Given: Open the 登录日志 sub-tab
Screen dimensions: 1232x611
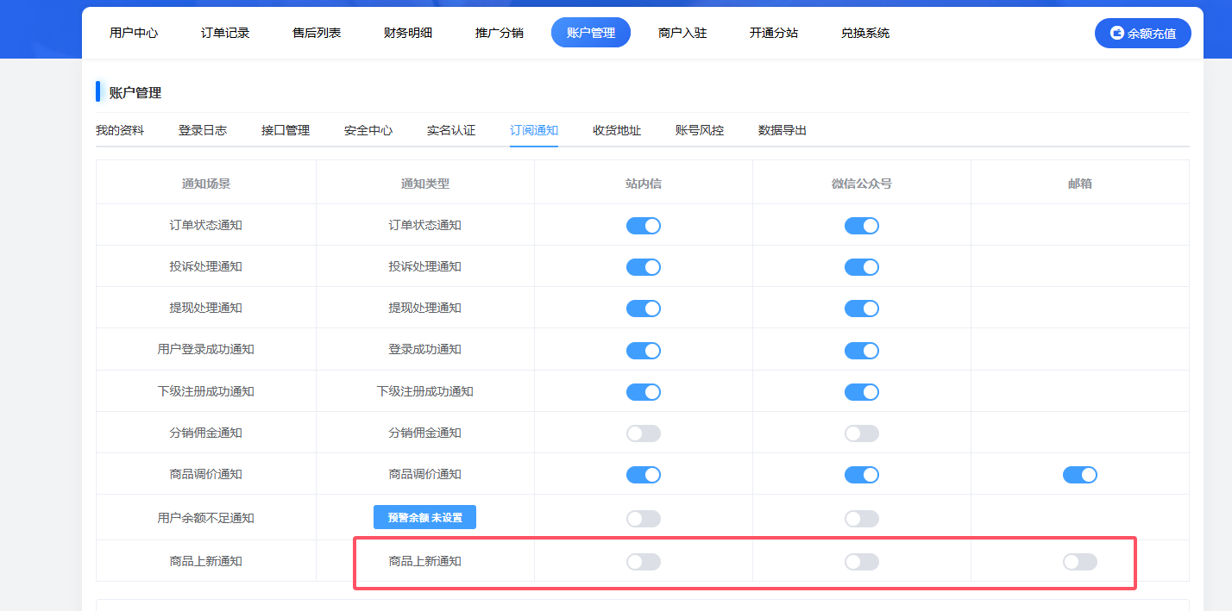Looking at the screenshot, I should click(203, 130).
